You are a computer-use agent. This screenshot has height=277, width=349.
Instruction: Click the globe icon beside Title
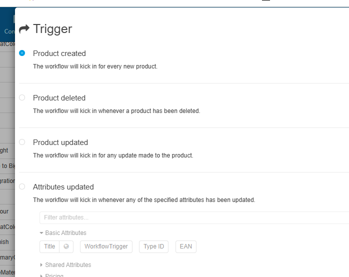tap(66, 246)
